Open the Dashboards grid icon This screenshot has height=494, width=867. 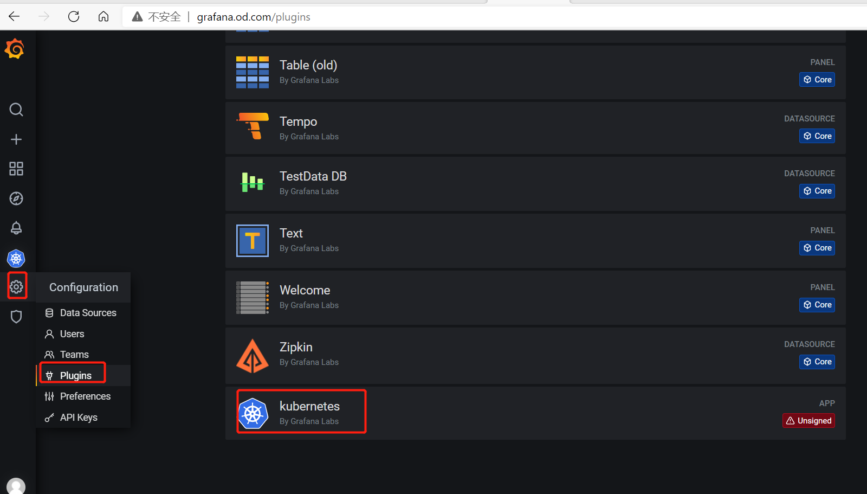(16, 169)
